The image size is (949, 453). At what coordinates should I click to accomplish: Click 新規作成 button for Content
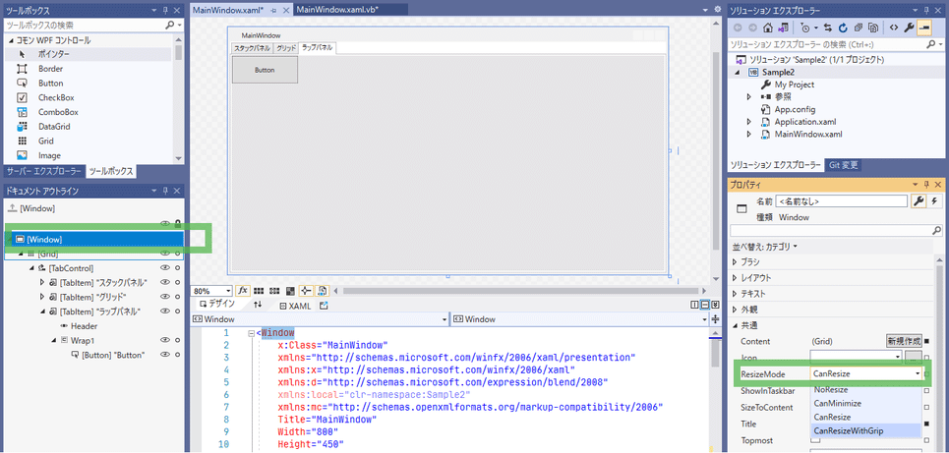click(x=904, y=341)
